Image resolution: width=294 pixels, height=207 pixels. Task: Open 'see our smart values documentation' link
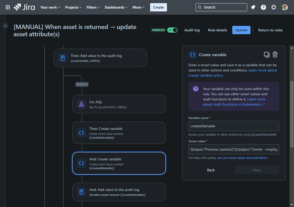(x=242, y=158)
